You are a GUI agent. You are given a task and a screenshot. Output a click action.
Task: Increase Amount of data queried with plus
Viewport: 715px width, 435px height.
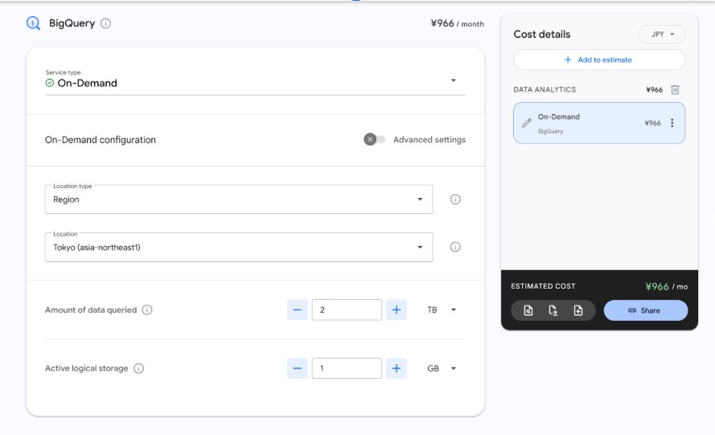tap(396, 310)
